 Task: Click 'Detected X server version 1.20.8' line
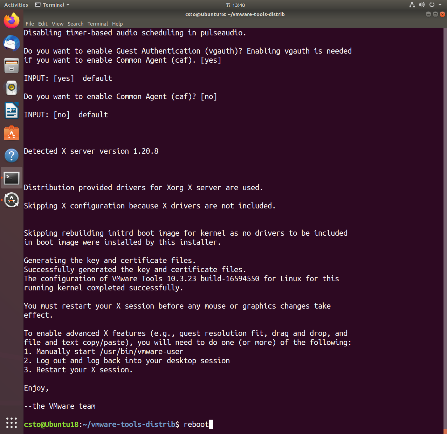pyautogui.click(x=91, y=151)
